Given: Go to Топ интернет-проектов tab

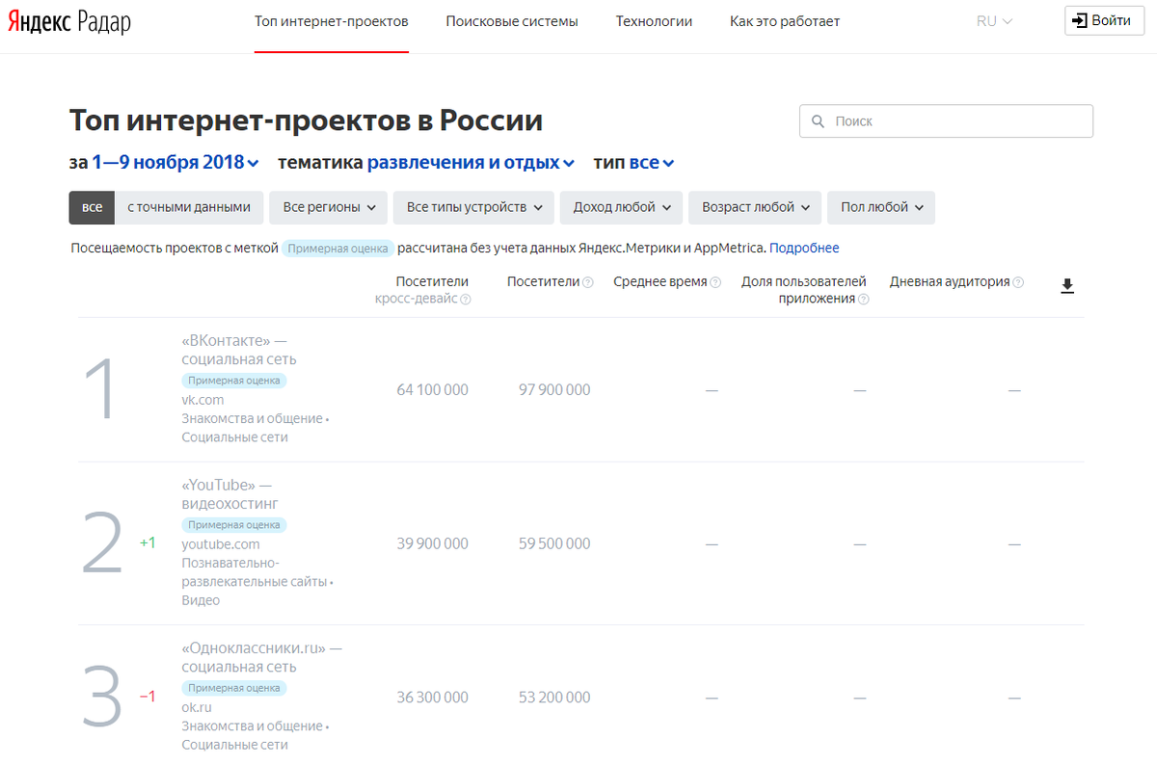Looking at the screenshot, I should (x=332, y=21).
